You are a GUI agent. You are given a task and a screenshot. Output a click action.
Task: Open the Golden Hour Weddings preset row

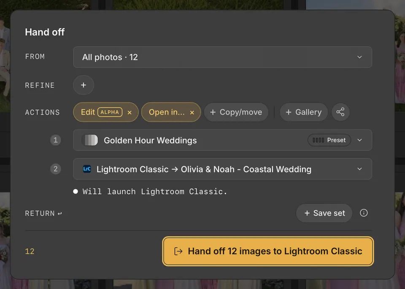point(222,140)
